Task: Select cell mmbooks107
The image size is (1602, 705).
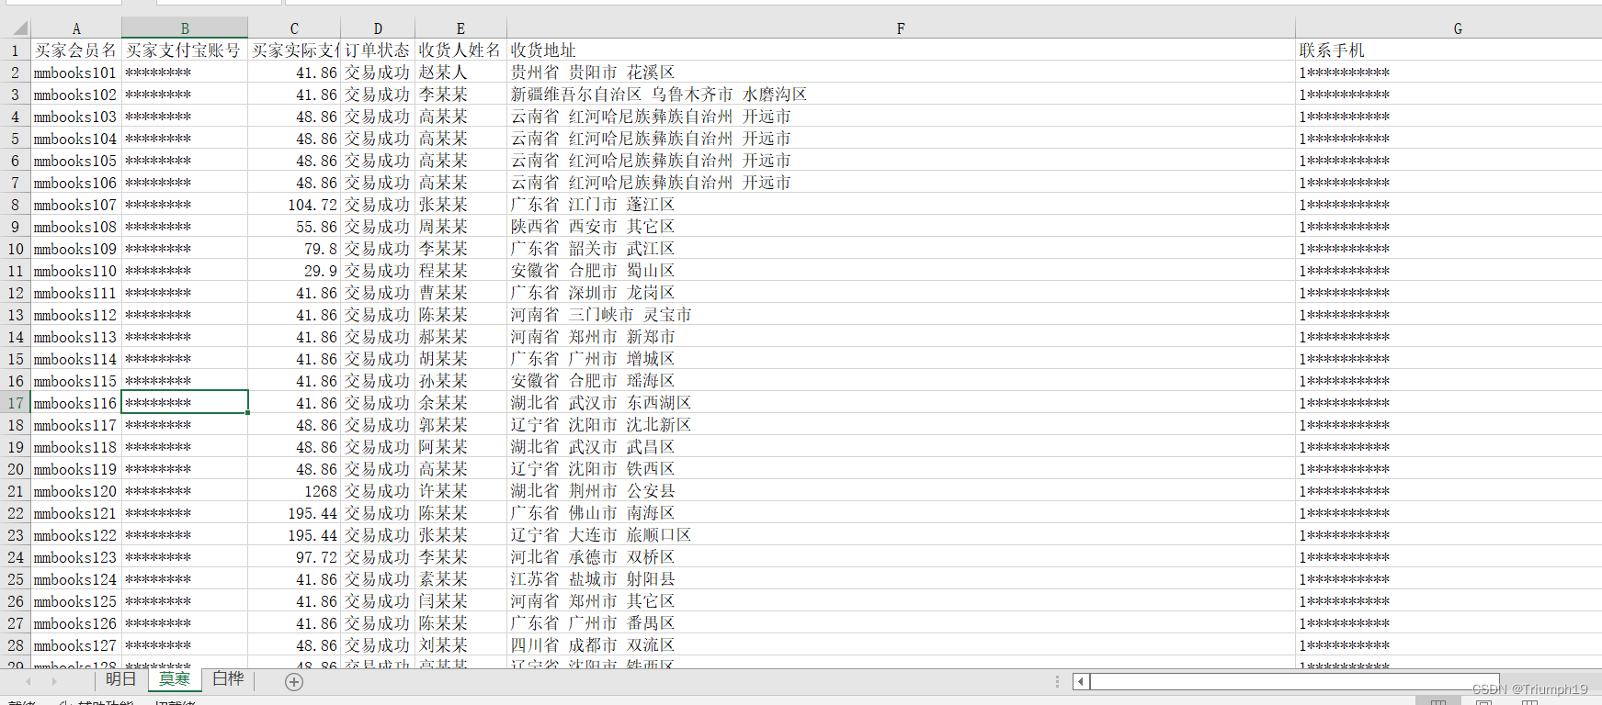Action: (x=76, y=205)
